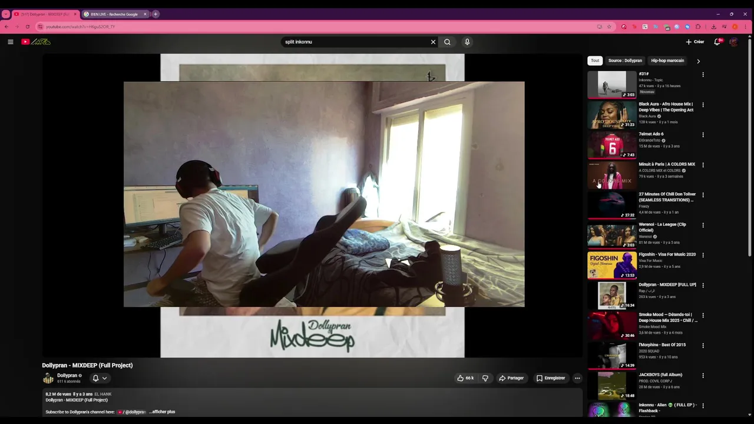Open YouTube notifications bell

717,42
